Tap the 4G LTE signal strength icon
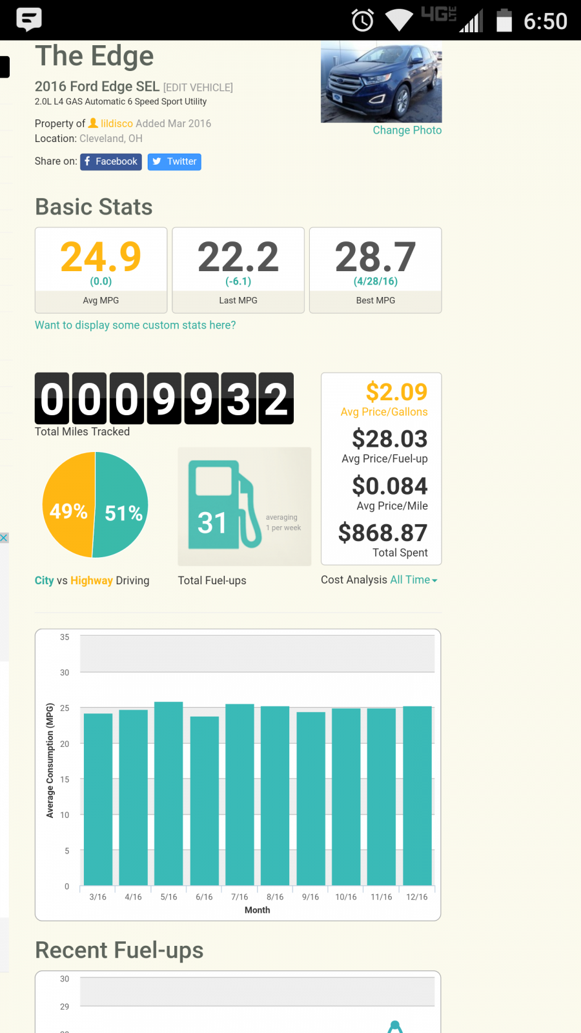The width and height of the screenshot is (581, 1033). click(x=452, y=19)
